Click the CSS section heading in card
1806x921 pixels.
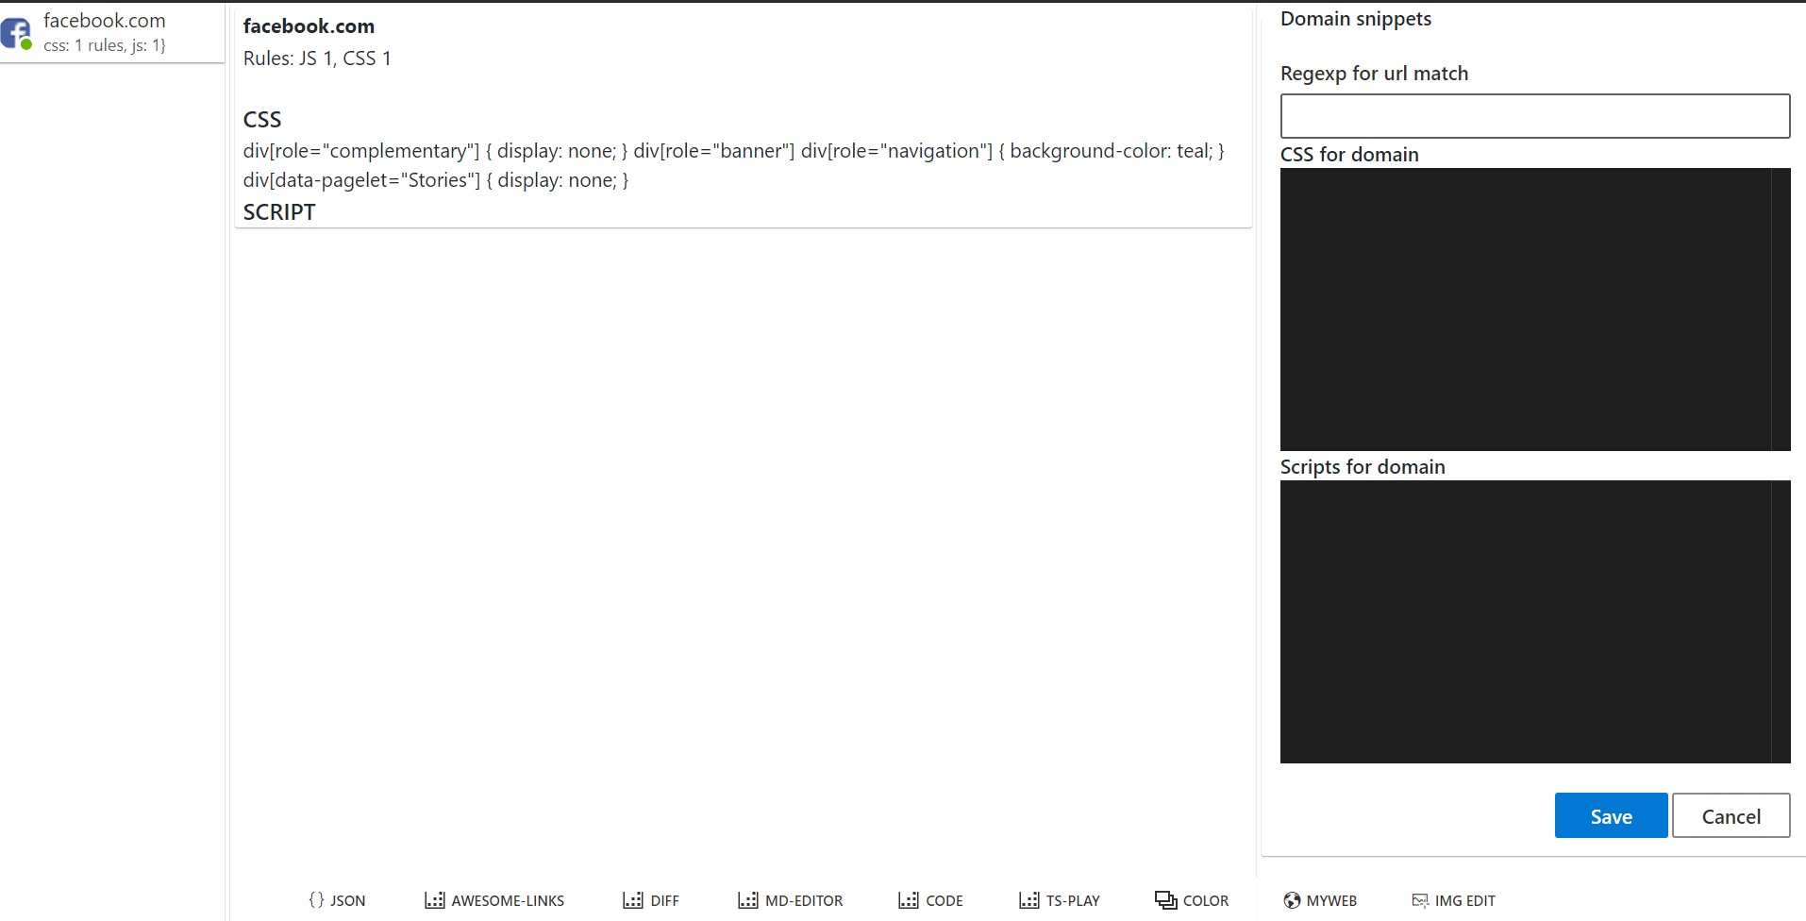point(262,120)
